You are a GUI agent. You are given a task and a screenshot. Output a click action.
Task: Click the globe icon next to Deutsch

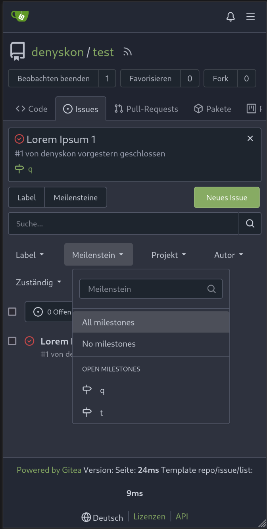point(86,517)
